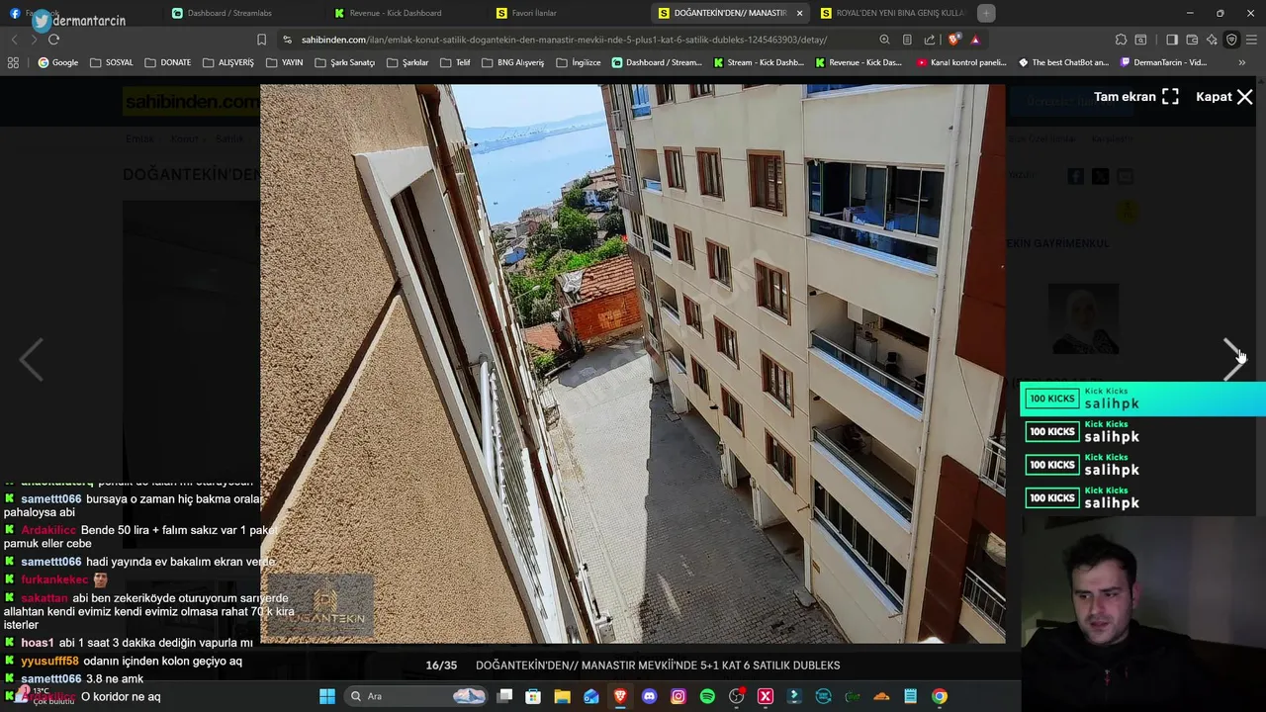Open the İngilizce bookmarks folder

[x=578, y=62]
